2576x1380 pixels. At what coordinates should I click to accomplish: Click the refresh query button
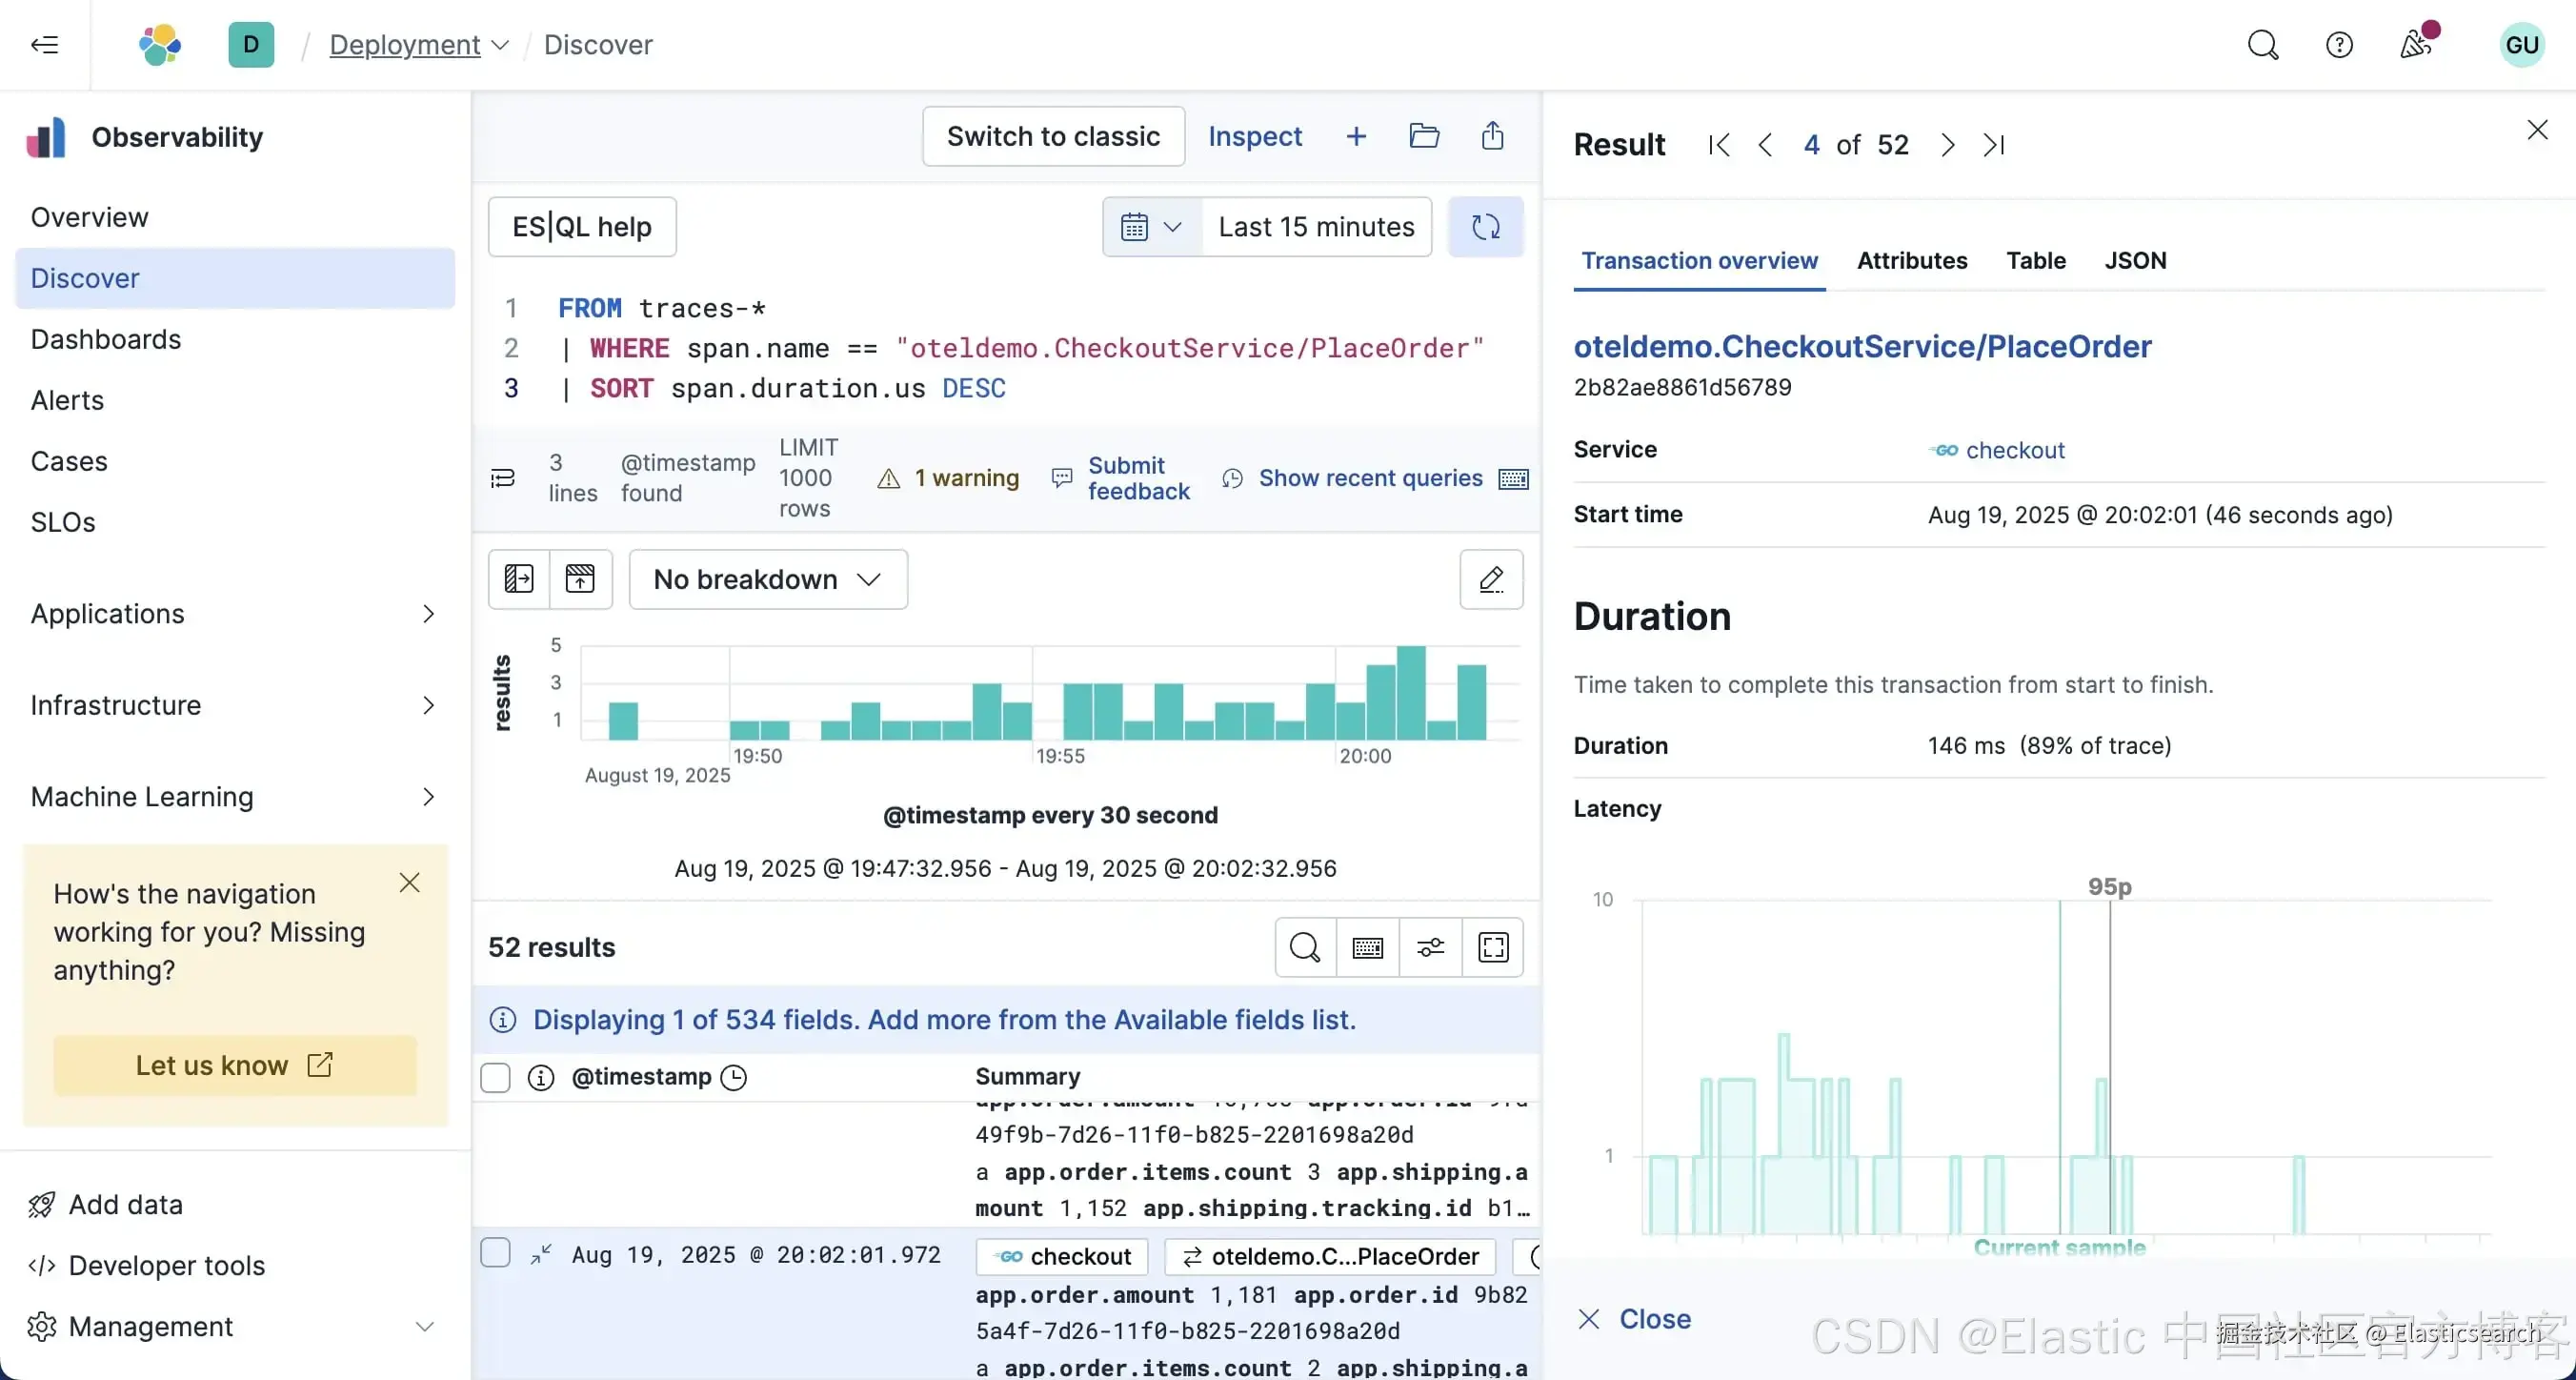coord(1485,227)
